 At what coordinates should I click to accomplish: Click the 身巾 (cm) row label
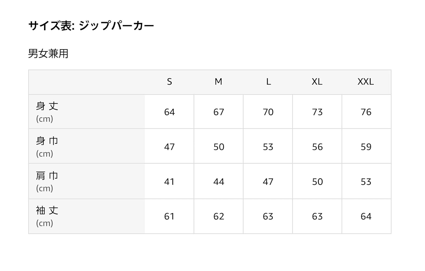click(47, 147)
